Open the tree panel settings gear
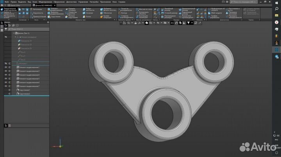Screen dimensions: 281x157 pos(48,22)
